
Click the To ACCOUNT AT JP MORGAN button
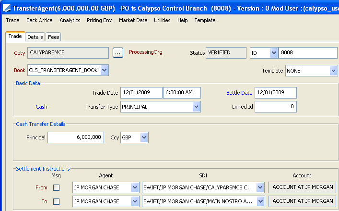(303, 201)
